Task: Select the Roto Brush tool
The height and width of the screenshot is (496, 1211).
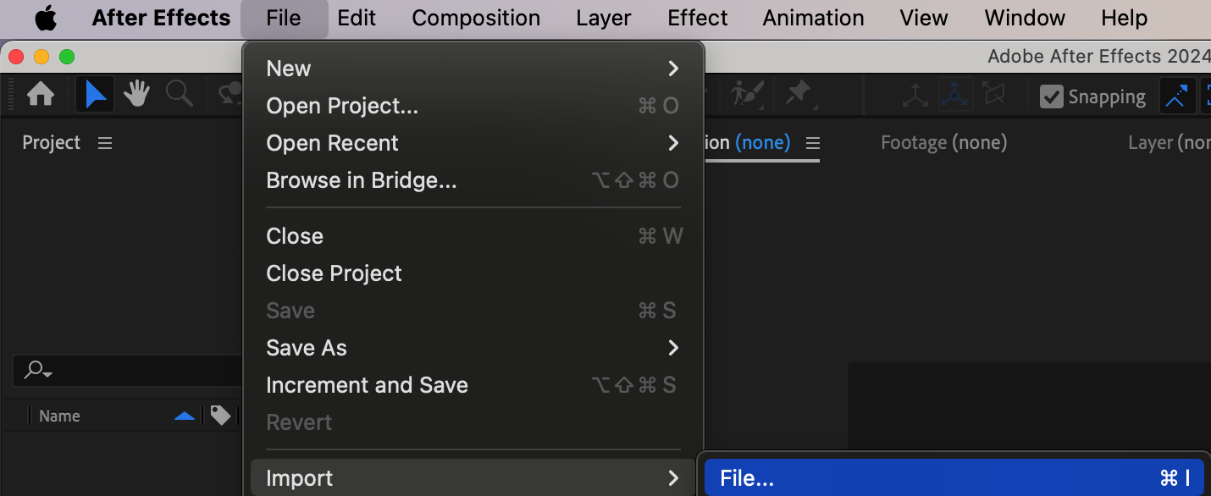Action: point(747,94)
